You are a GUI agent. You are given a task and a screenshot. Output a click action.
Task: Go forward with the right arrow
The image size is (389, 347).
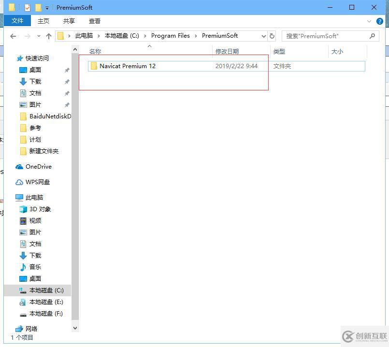pyautogui.click(x=27, y=36)
